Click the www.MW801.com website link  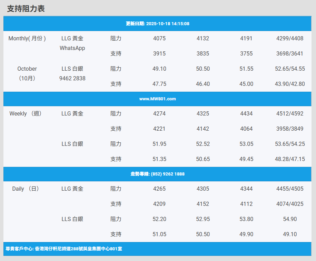click(157, 99)
